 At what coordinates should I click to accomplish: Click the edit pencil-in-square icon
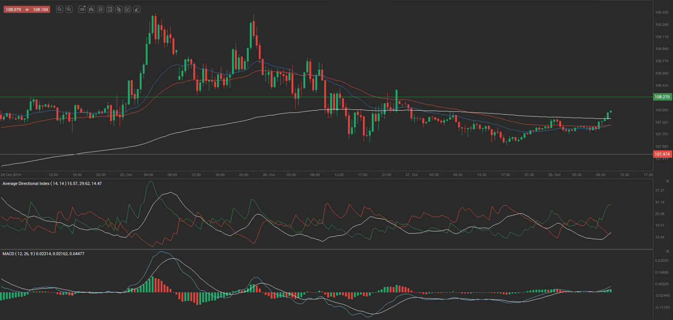[128, 9]
